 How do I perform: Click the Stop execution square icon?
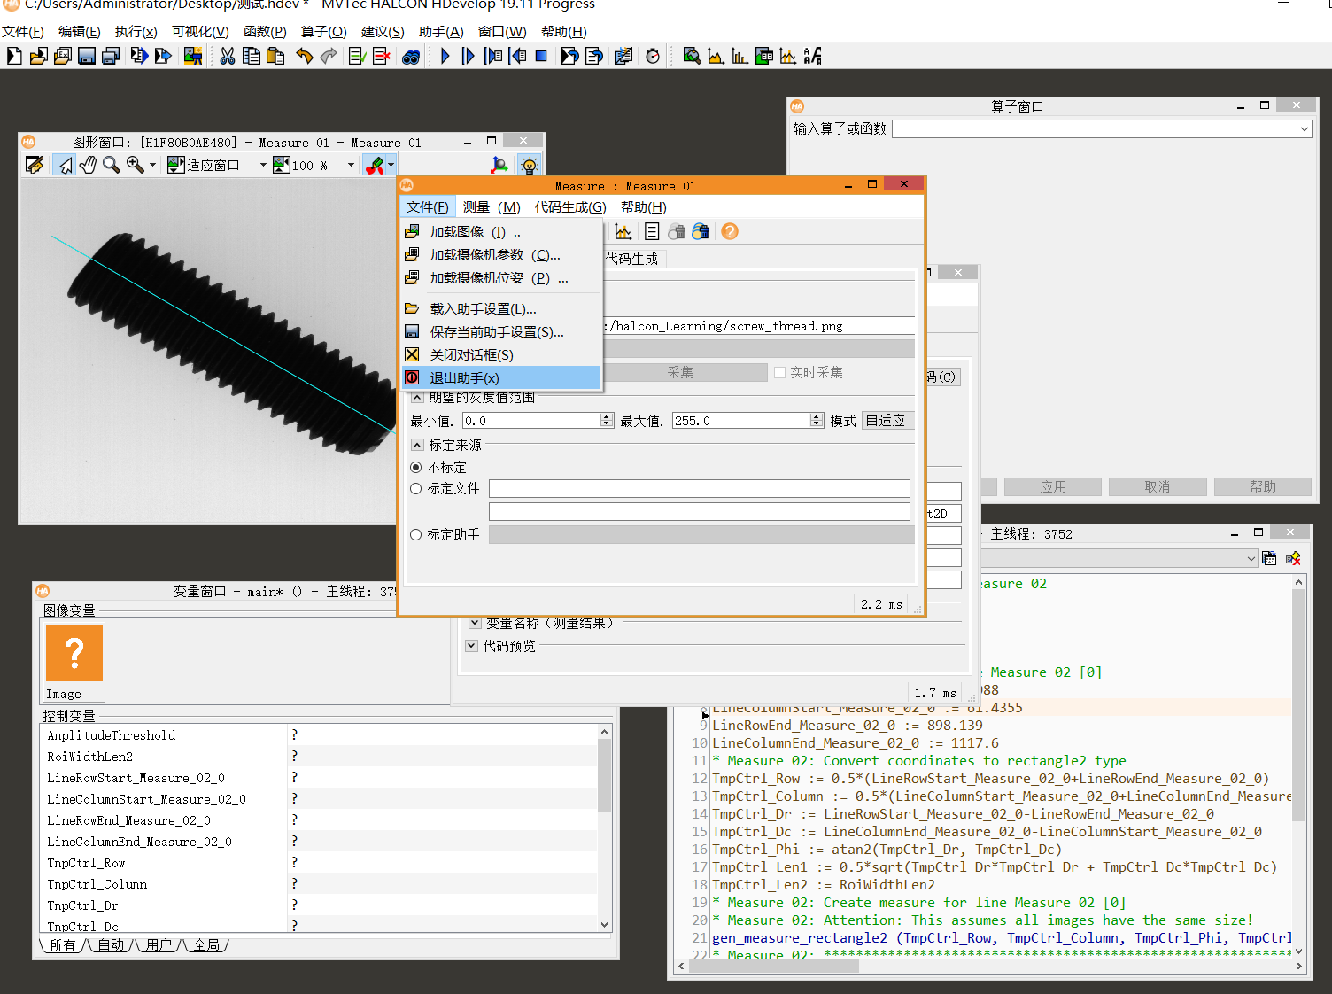coord(541,56)
